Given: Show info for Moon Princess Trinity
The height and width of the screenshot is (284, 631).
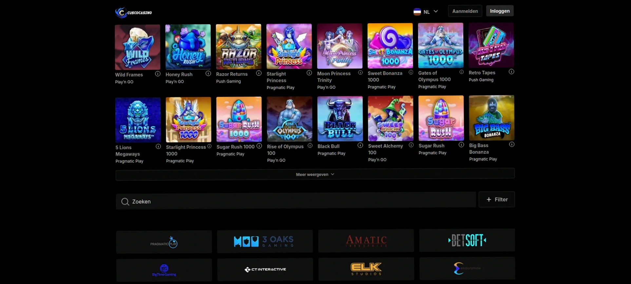Looking at the screenshot, I should pyautogui.click(x=360, y=73).
